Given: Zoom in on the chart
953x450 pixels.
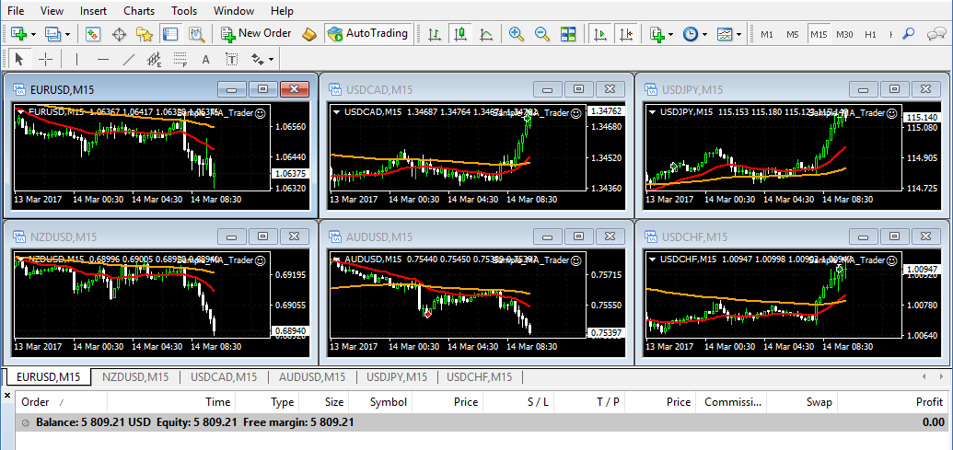Looking at the screenshot, I should [x=517, y=34].
